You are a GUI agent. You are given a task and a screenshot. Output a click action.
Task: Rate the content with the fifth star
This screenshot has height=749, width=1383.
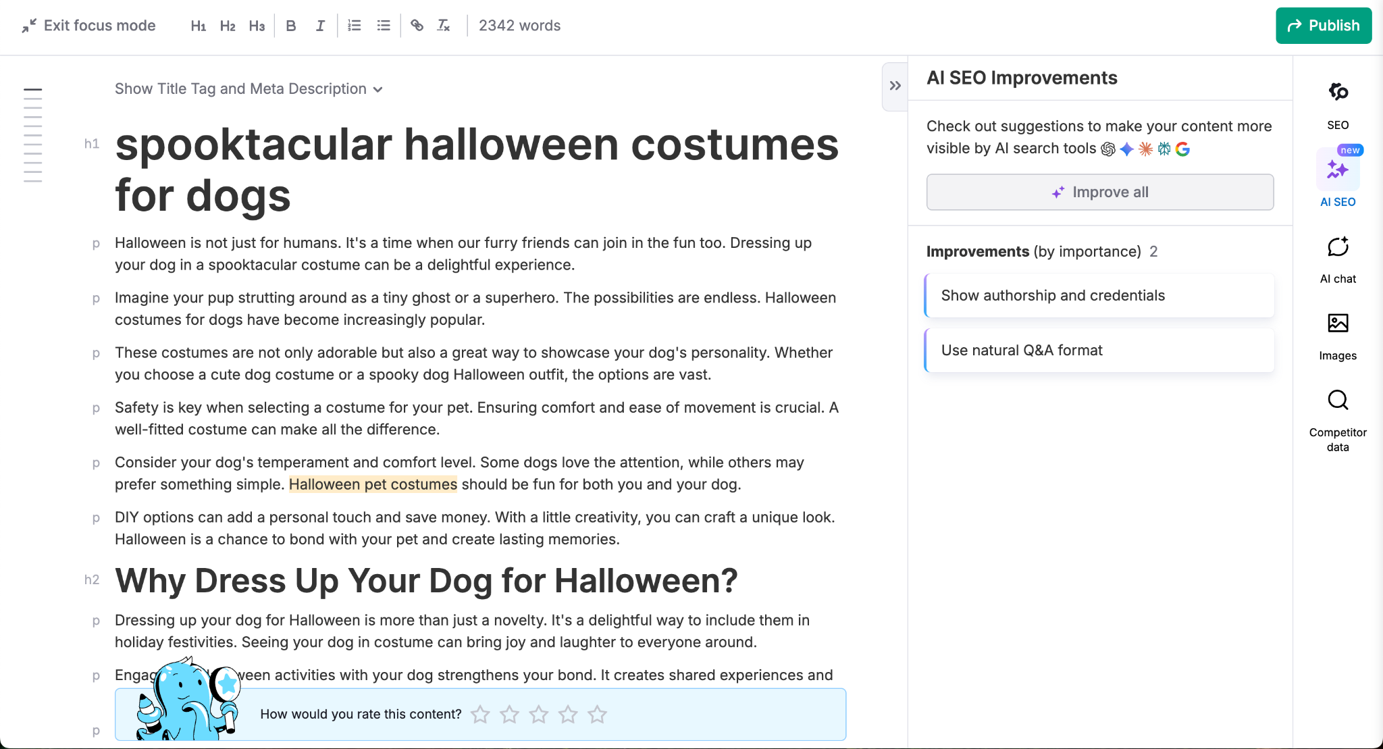pyautogui.click(x=597, y=714)
